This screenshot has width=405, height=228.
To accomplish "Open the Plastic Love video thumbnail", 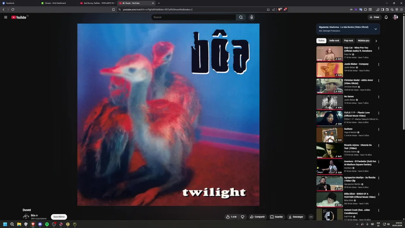I will (x=329, y=118).
